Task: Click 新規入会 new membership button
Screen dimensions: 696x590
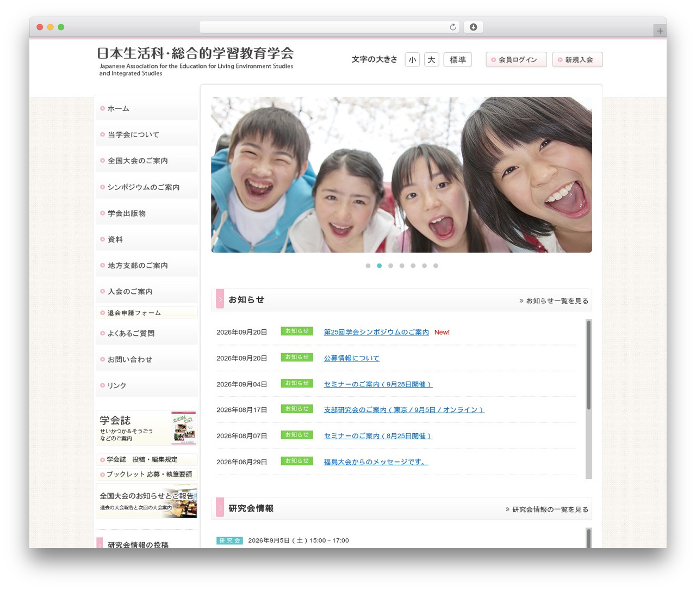Action: click(x=577, y=60)
